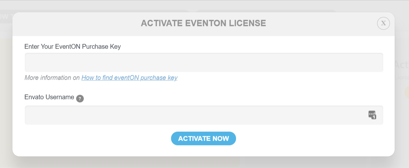Click the italic More information on text
This screenshot has height=168, width=409.
[x=52, y=77]
